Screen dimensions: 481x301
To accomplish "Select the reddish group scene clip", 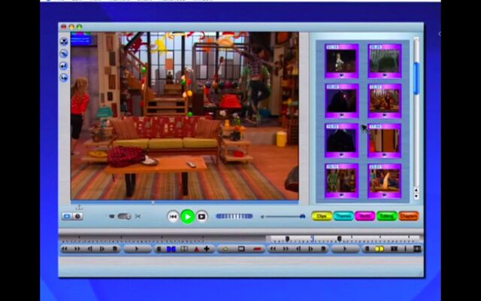I will (385, 101).
